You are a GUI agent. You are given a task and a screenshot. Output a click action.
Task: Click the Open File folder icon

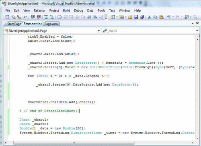[x=130, y=17]
